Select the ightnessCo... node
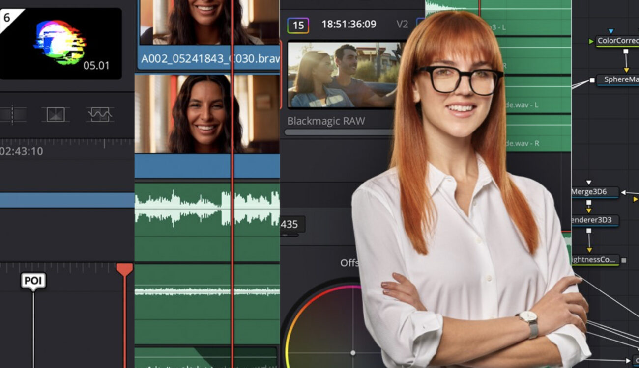639x368 pixels. point(595,260)
